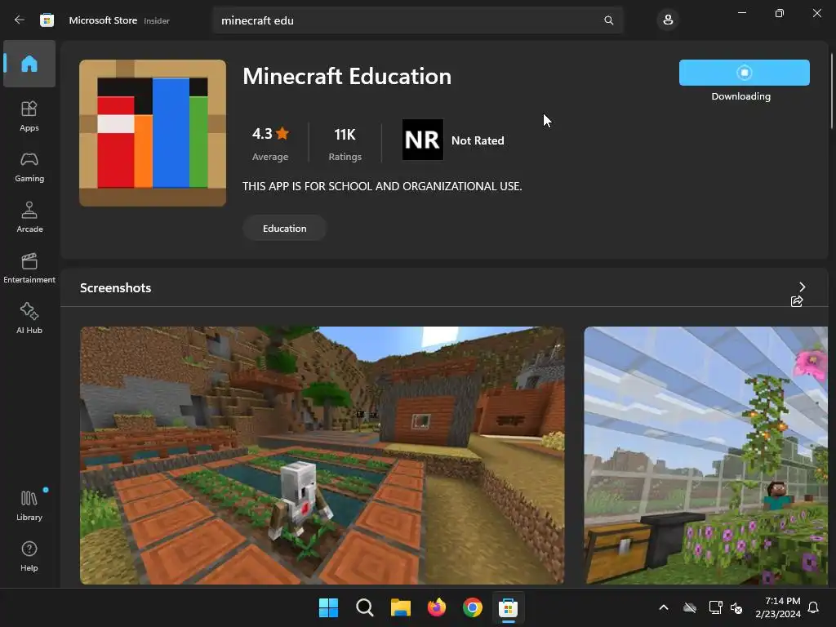The image size is (836, 627).
Task: Click the OneDrive cloud tray icon
Action: tap(690, 607)
